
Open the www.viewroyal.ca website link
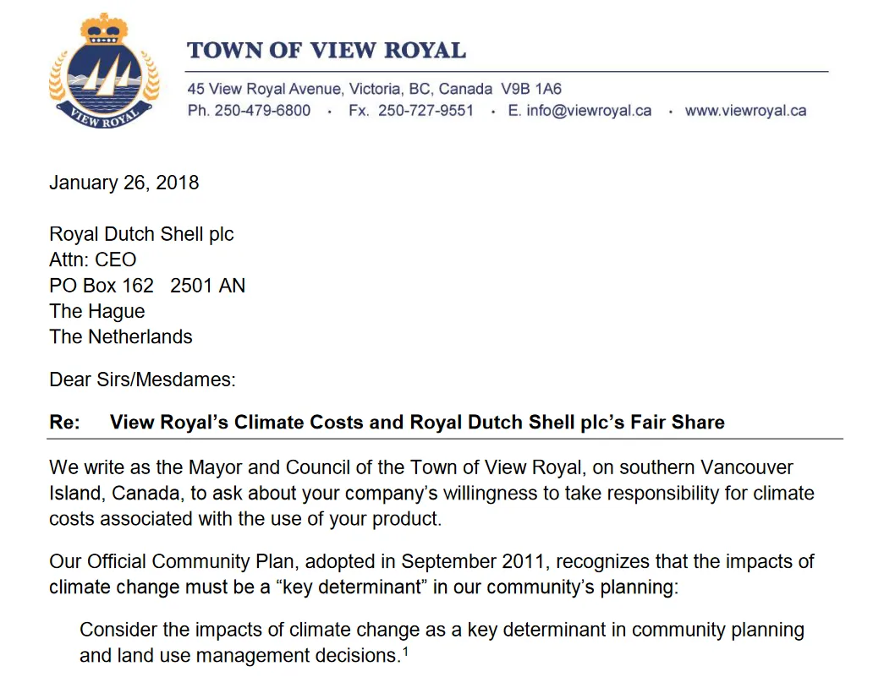(x=745, y=111)
